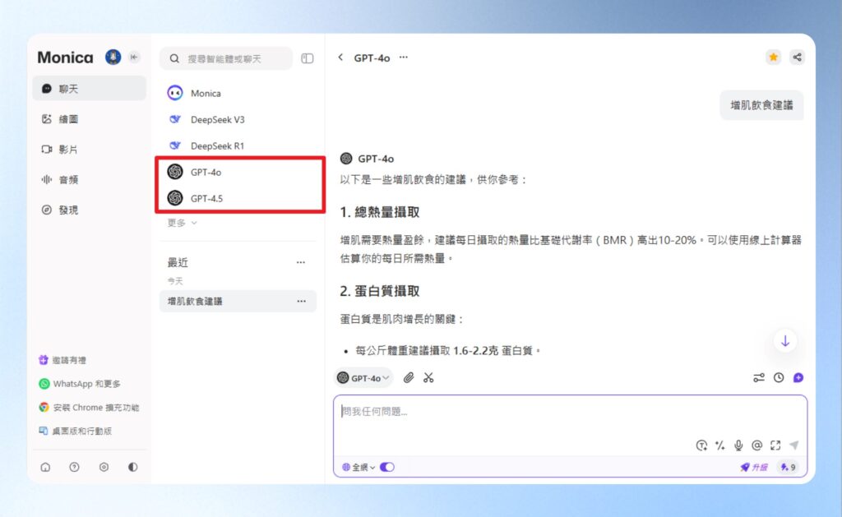Open three-dot menu of 增肌飲食建議 conversation

[x=301, y=301]
